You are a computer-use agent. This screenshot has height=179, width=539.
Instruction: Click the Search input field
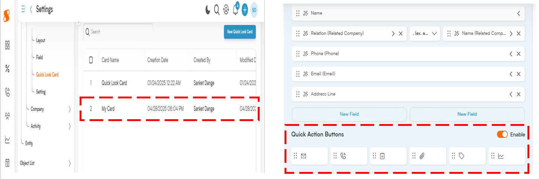(118, 32)
